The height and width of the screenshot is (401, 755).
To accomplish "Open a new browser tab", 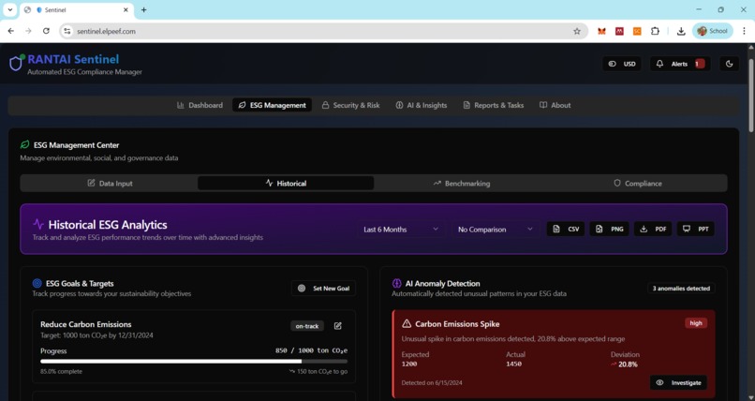I will coord(143,9).
